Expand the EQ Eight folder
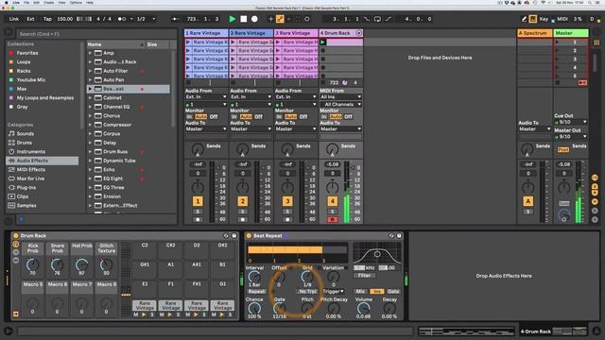This screenshot has height=340, width=605. tap(90, 178)
